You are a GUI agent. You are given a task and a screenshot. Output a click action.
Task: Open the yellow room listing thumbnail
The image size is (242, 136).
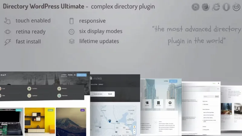coord(40,120)
